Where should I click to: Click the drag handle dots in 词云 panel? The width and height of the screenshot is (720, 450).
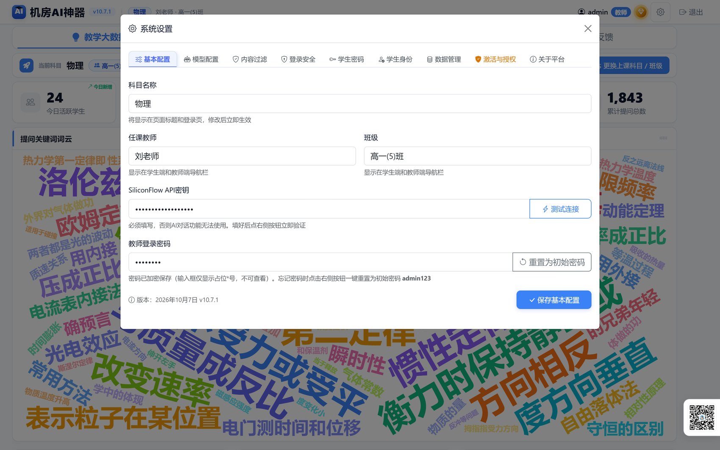coord(663,138)
